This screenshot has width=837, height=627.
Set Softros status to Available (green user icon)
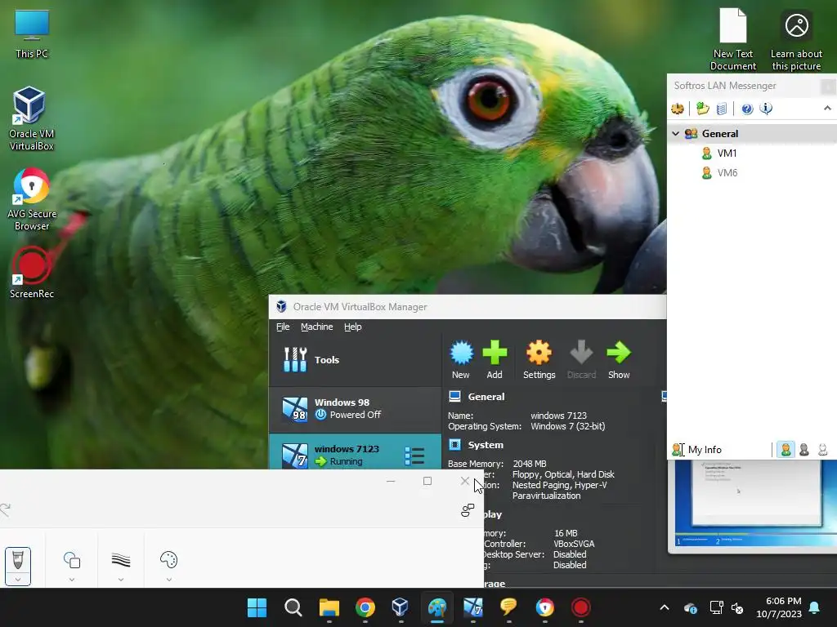786,450
